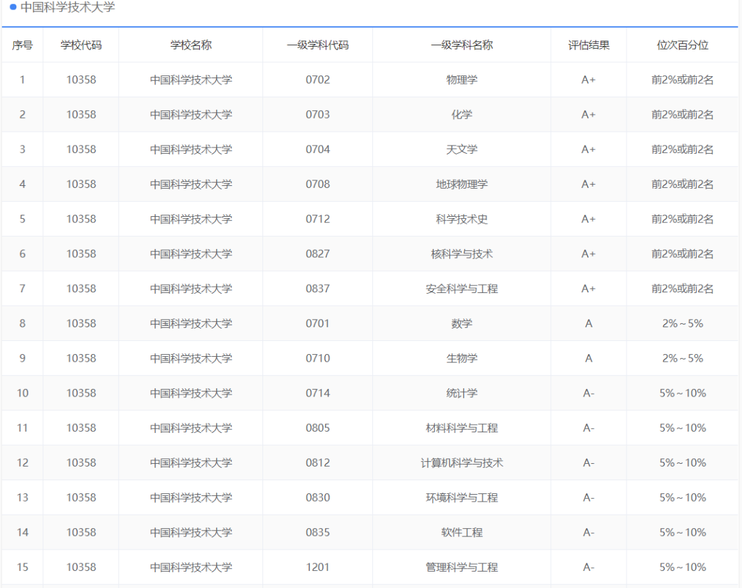Image resolution: width=742 pixels, height=588 pixels.
Task: Click 中国科学技术大学 in the 化学 row
Action: click(191, 115)
